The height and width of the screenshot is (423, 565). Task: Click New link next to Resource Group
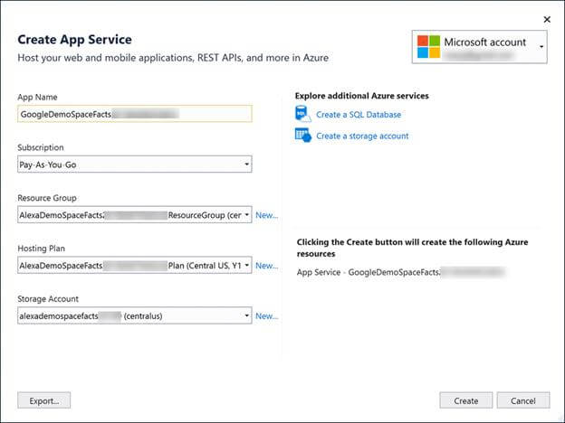266,215
